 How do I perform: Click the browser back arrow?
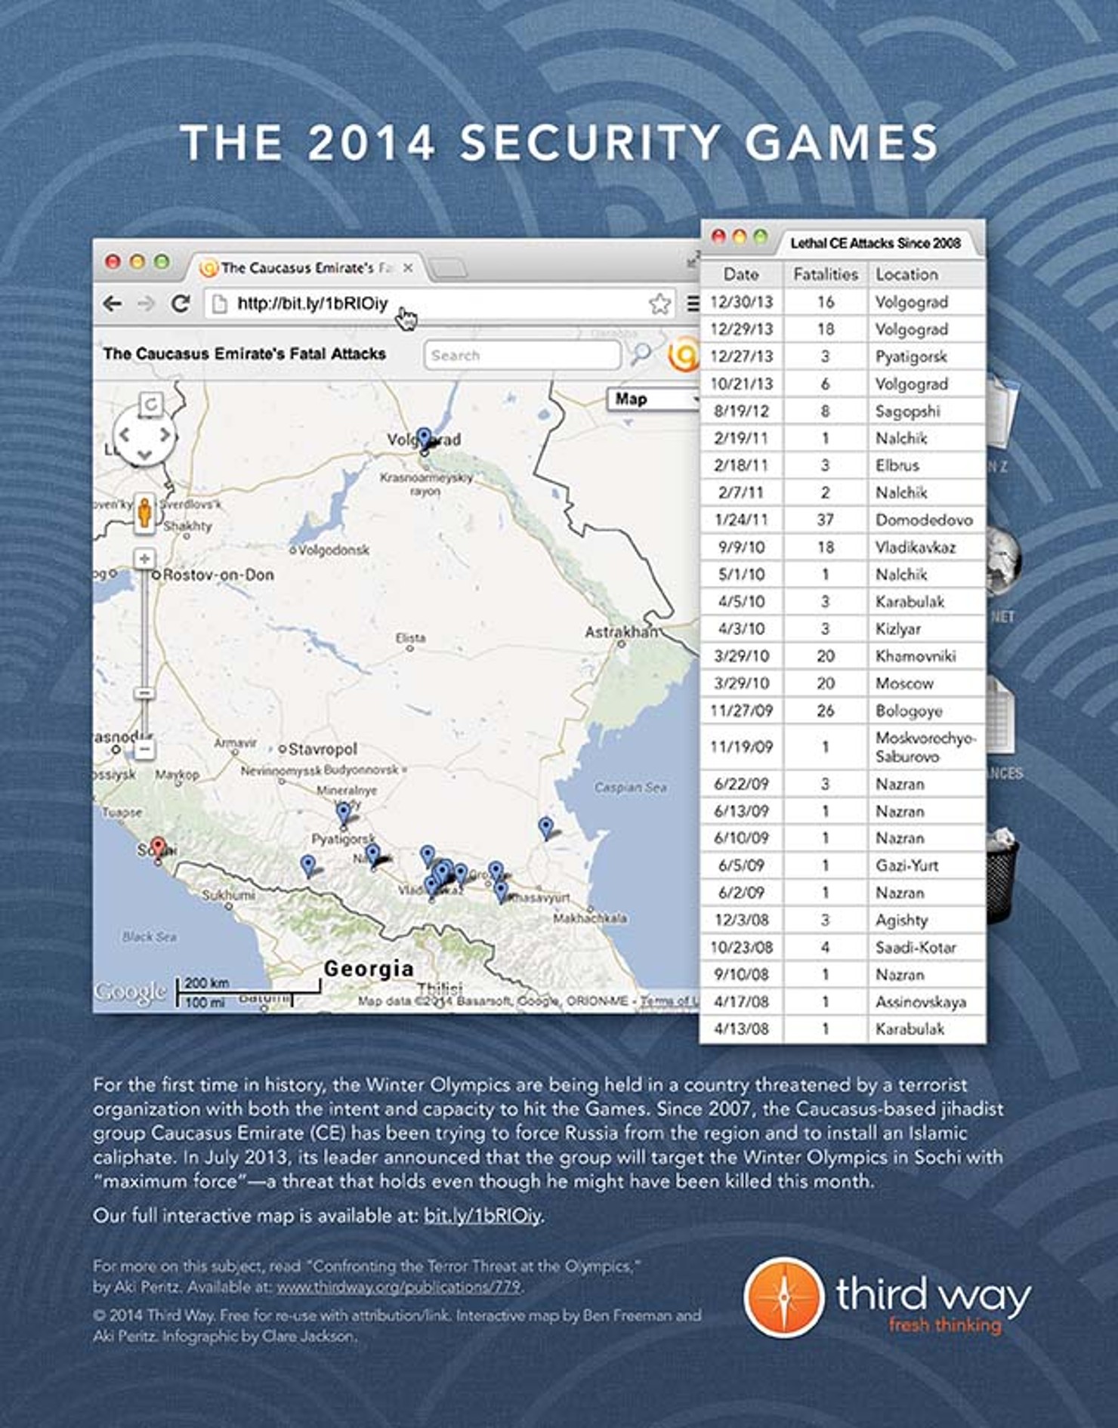(113, 304)
